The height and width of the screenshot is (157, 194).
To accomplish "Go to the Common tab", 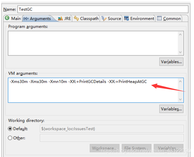I will point(169,18).
